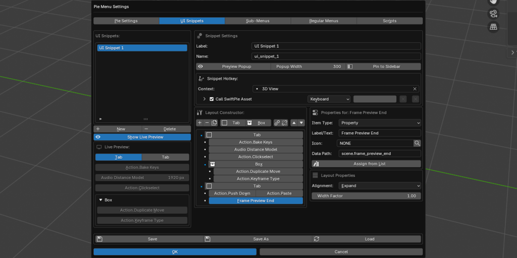Select the first Tab in Live Preview
The image size is (517, 258).
119,157
